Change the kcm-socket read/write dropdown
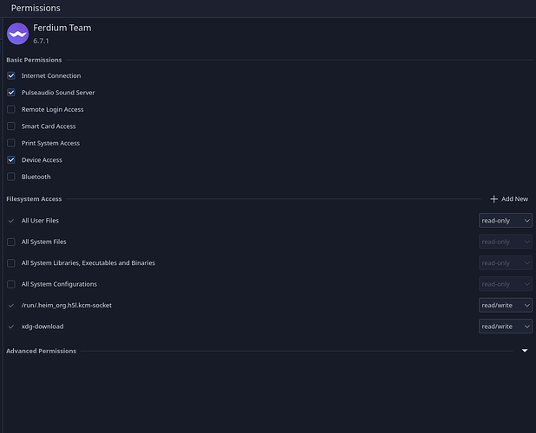Screen dimensions: 536x433 [506, 306]
